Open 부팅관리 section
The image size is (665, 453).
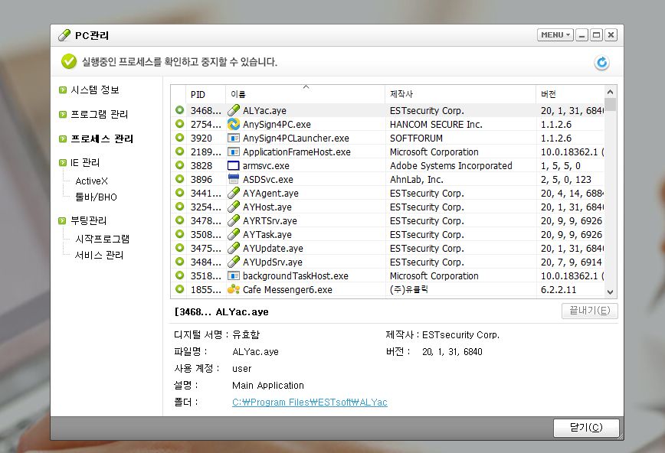[x=88, y=221]
